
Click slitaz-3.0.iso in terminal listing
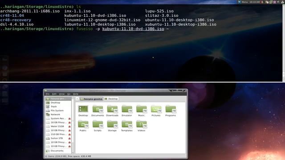tap(162, 16)
